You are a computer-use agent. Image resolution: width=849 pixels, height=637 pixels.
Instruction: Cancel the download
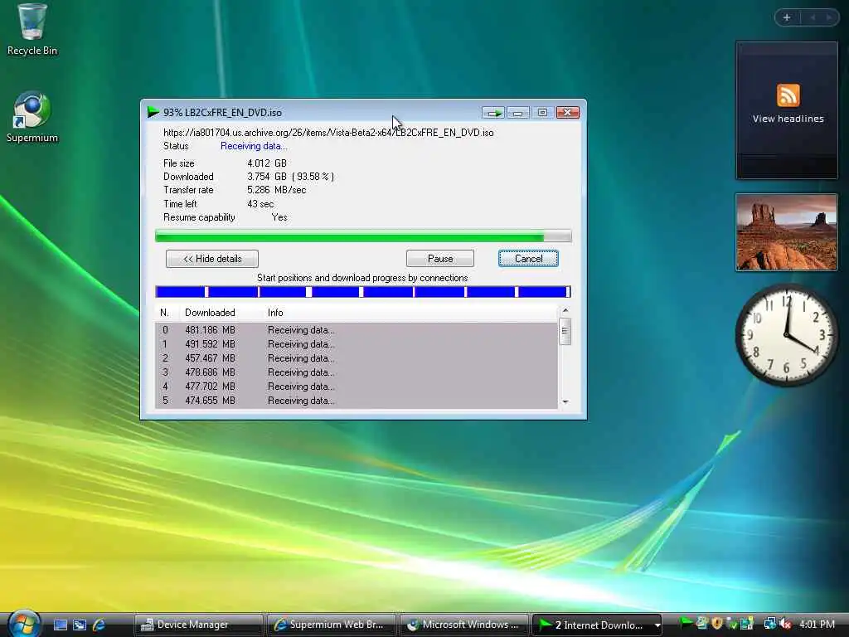(528, 259)
